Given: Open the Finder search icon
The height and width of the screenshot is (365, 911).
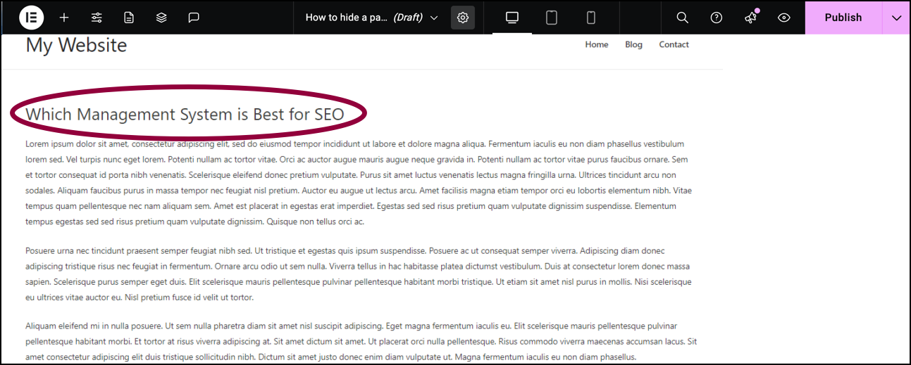Looking at the screenshot, I should pos(682,18).
